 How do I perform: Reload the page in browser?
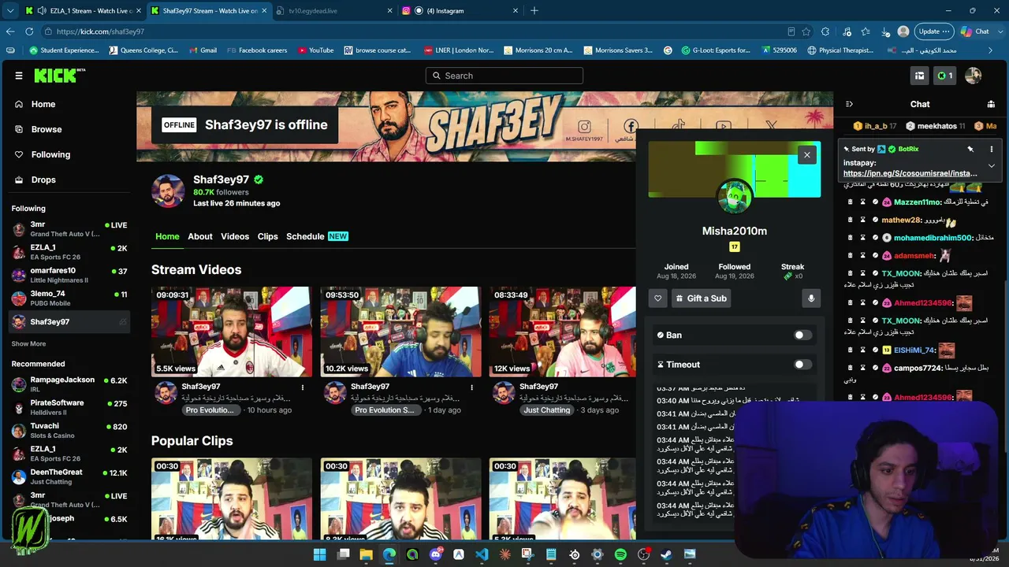(x=29, y=31)
